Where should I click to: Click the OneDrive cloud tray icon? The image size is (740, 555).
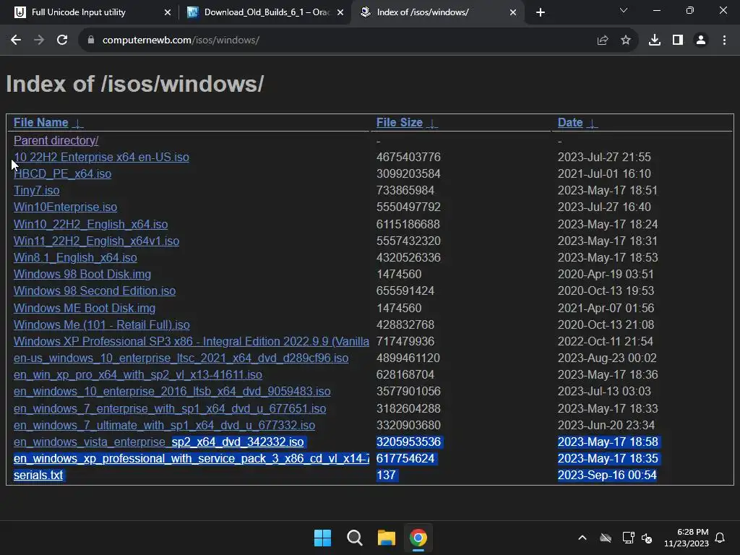pyautogui.click(x=606, y=538)
